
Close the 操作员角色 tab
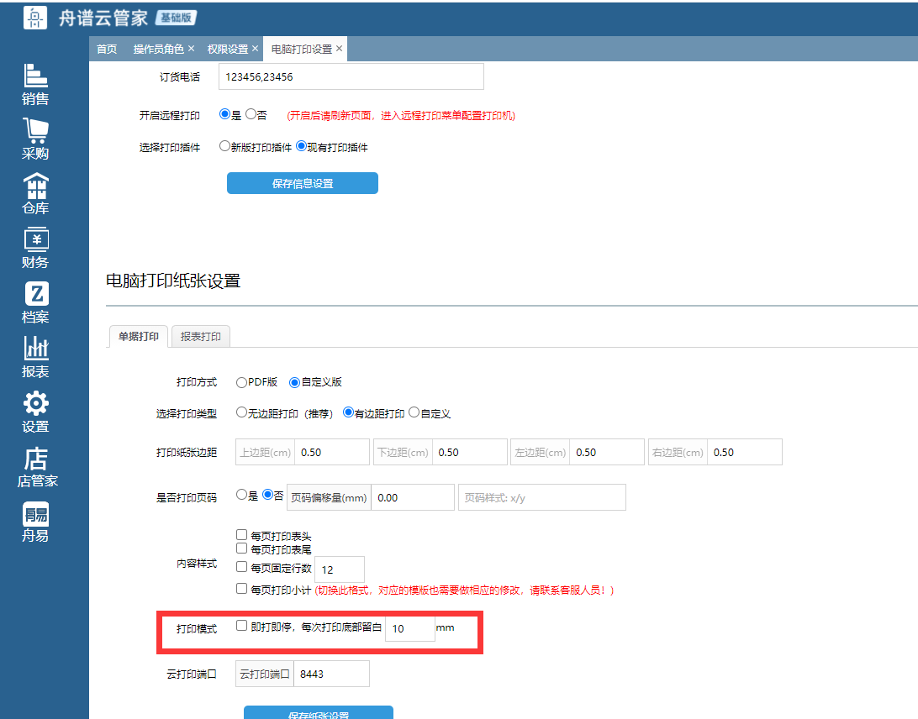point(191,49)
